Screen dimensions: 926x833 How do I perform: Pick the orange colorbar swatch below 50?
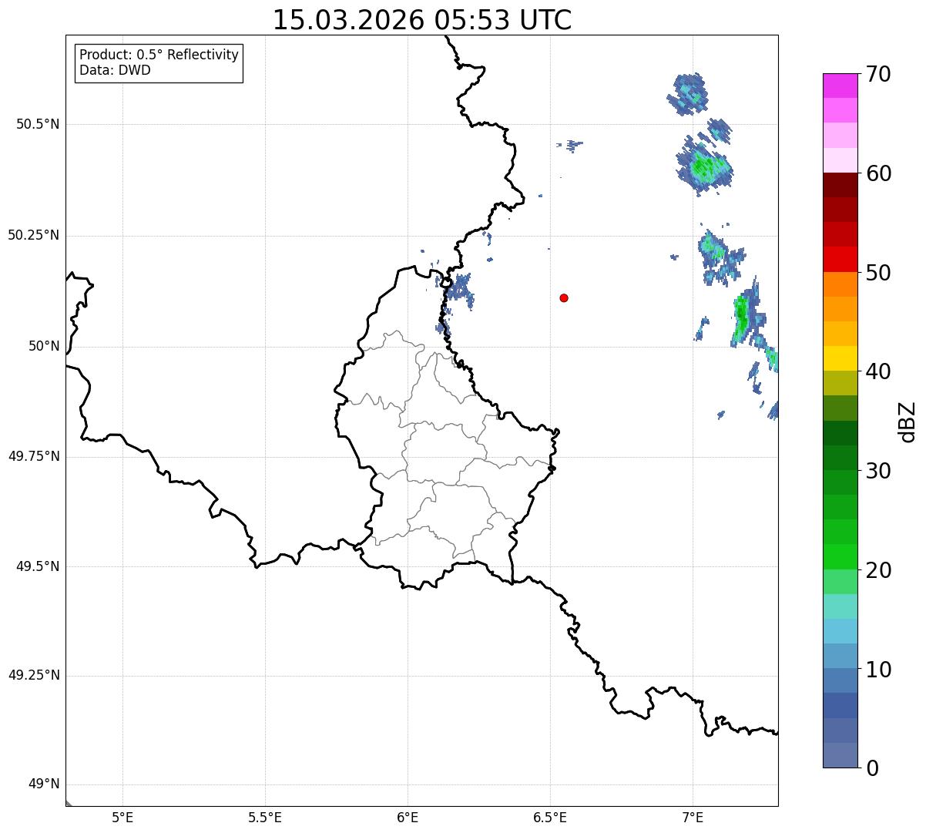point(840,284)
